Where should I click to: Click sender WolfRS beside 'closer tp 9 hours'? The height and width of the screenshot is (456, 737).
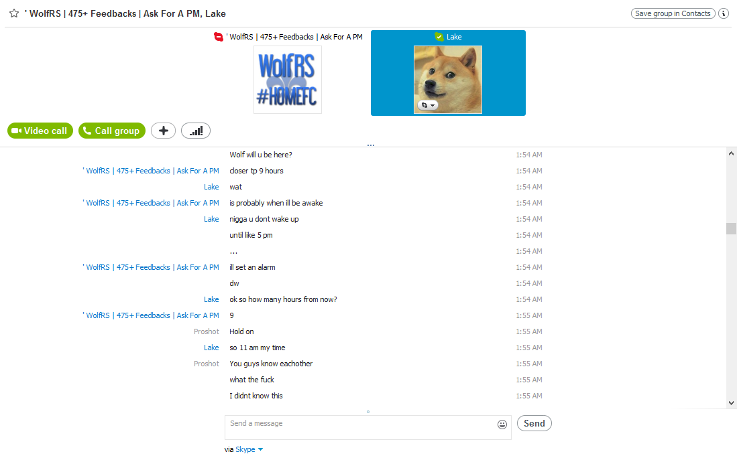click(151, 171)
